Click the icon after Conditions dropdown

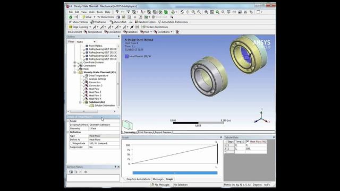point(177,32)
